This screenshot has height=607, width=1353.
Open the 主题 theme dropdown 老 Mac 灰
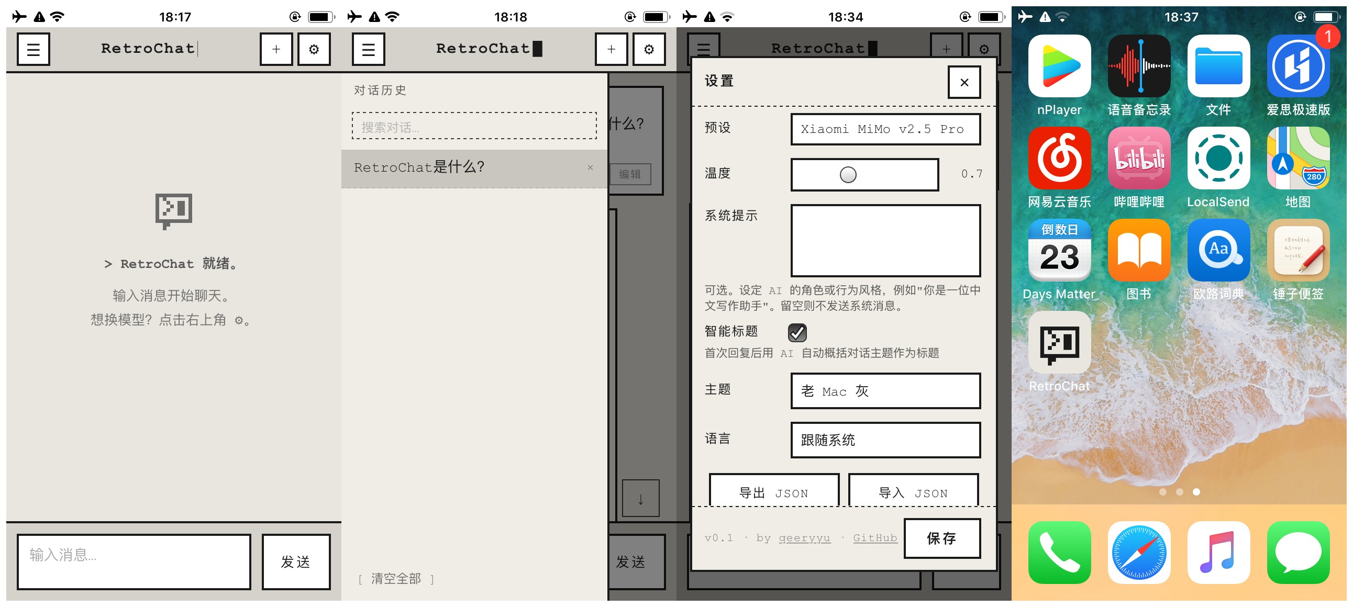[885, 391]
